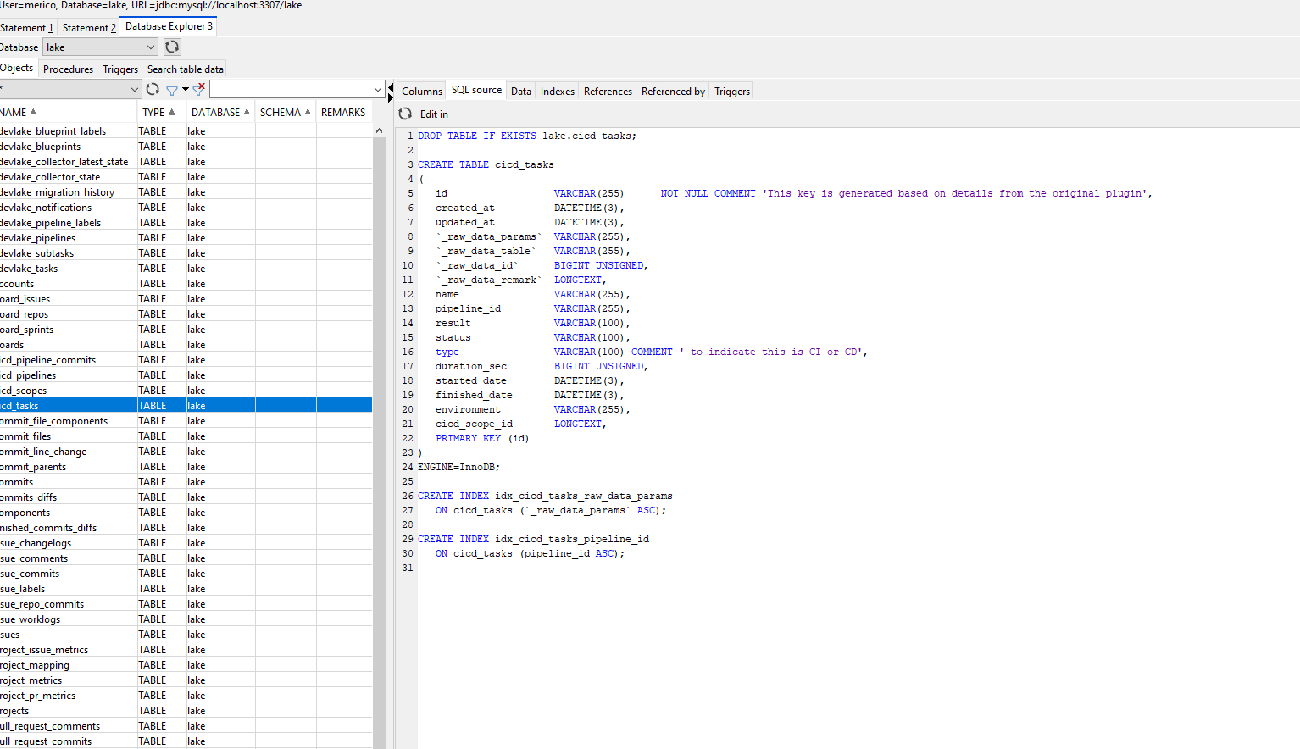Screen dimensions: 1300x749
Task: Click the Edit in button
Action: click(x=434, y=114)
